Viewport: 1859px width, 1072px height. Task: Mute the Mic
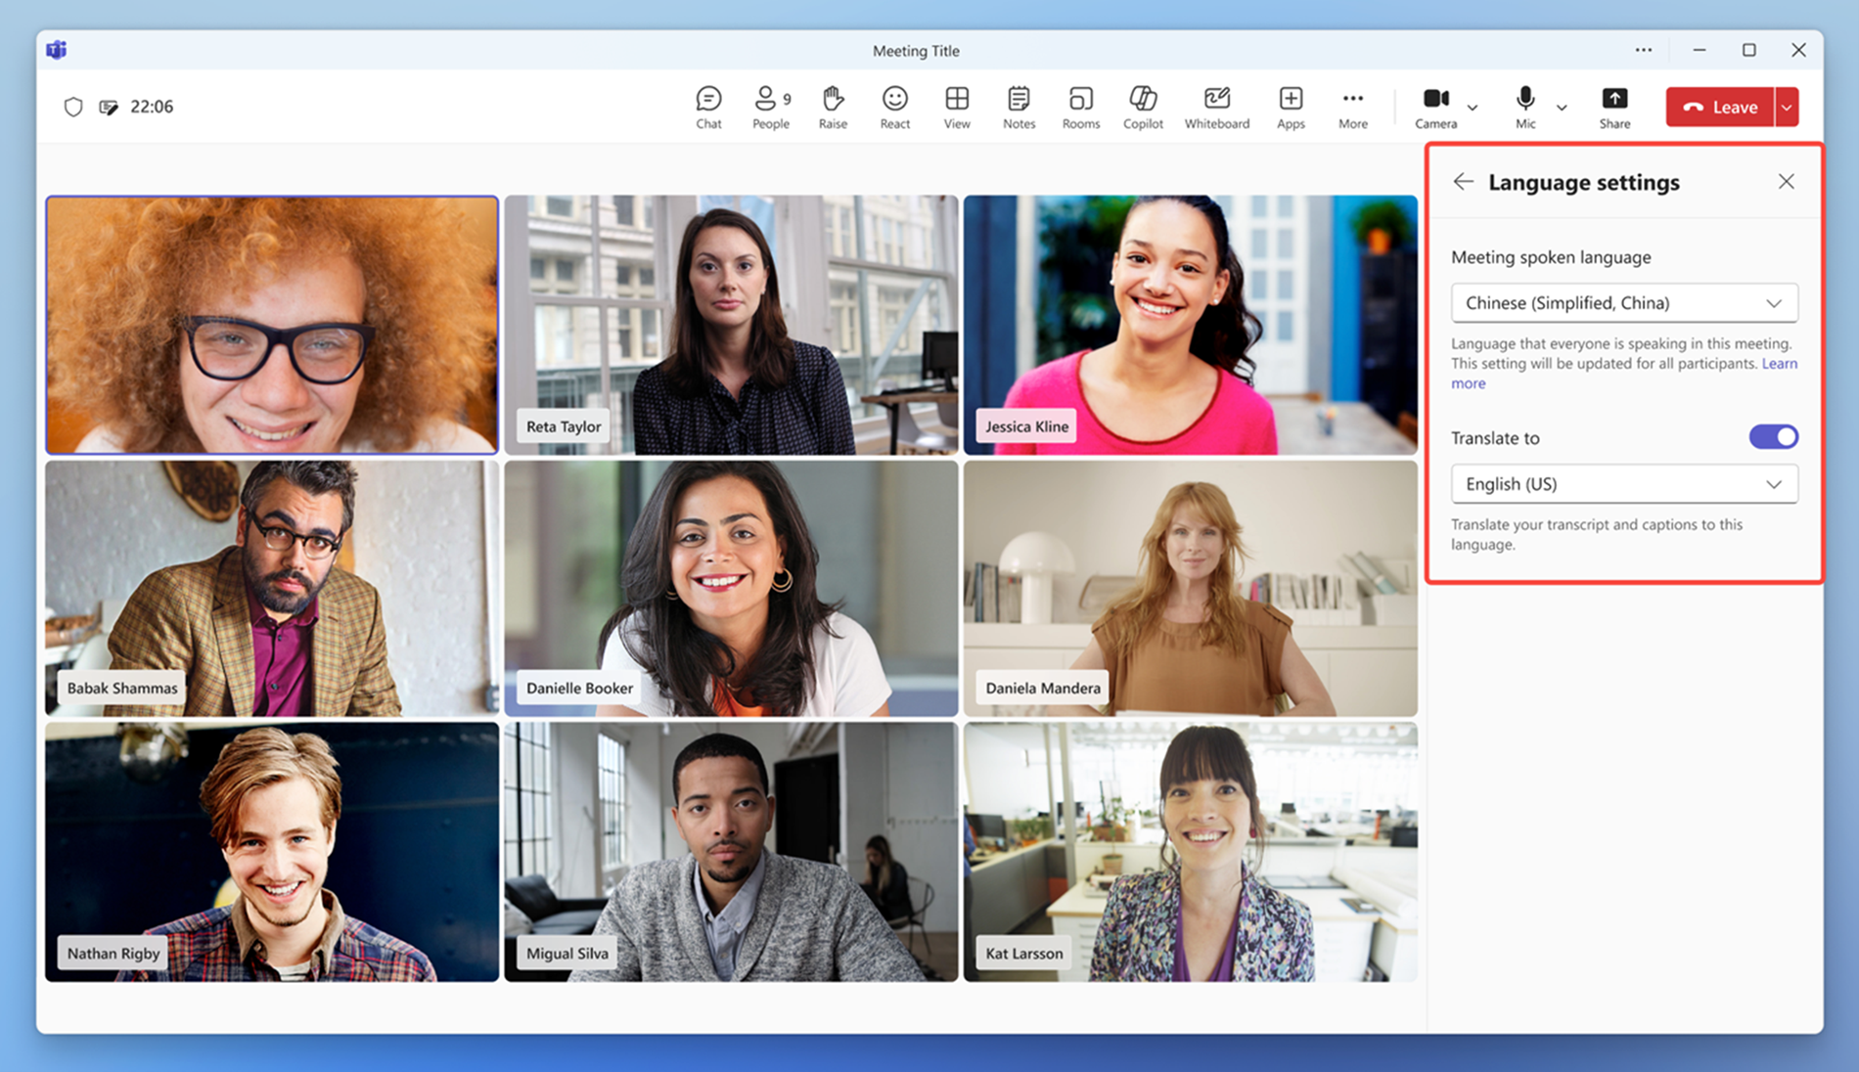pos(1524,107)
